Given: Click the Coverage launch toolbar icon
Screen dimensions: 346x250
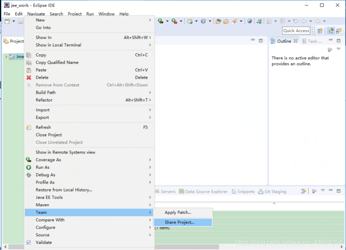Looking at the screenshot, I should [x=160, y=21].
